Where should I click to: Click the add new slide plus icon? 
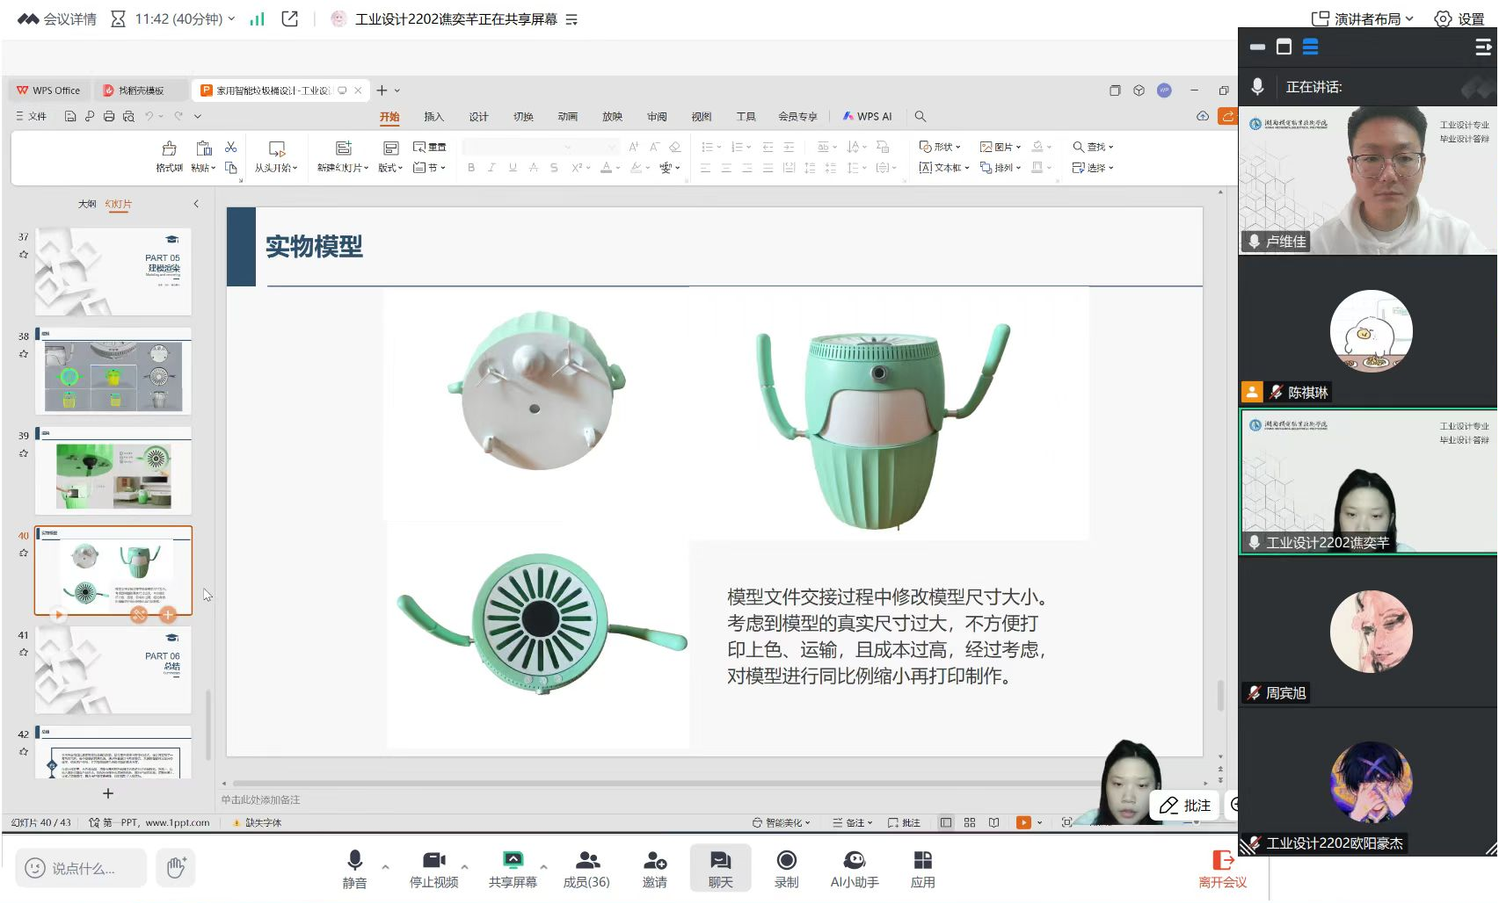tap(108, 793)
